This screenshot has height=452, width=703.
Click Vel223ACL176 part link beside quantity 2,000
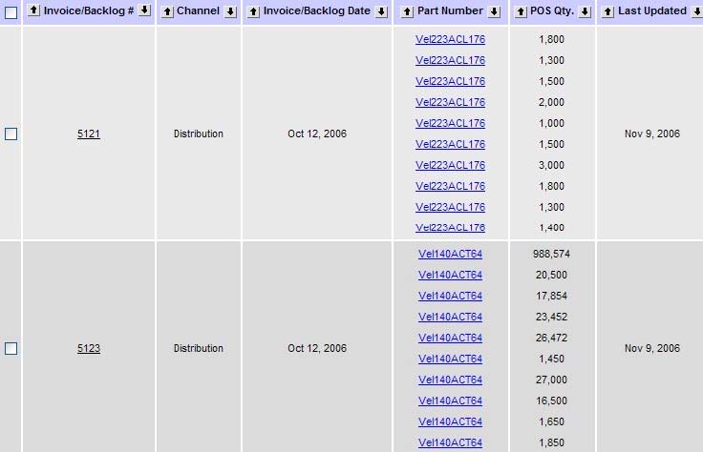[x=450, y=102]
